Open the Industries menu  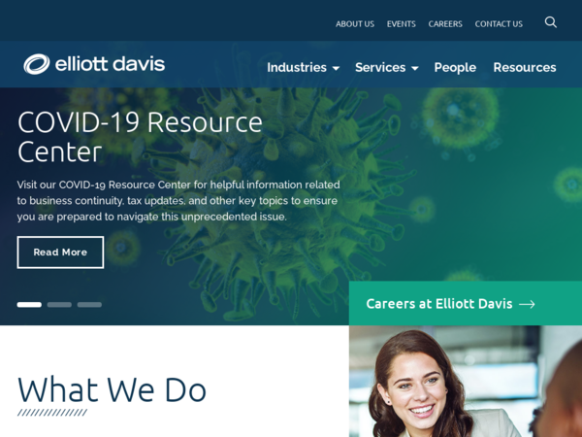tap(297, 68)
